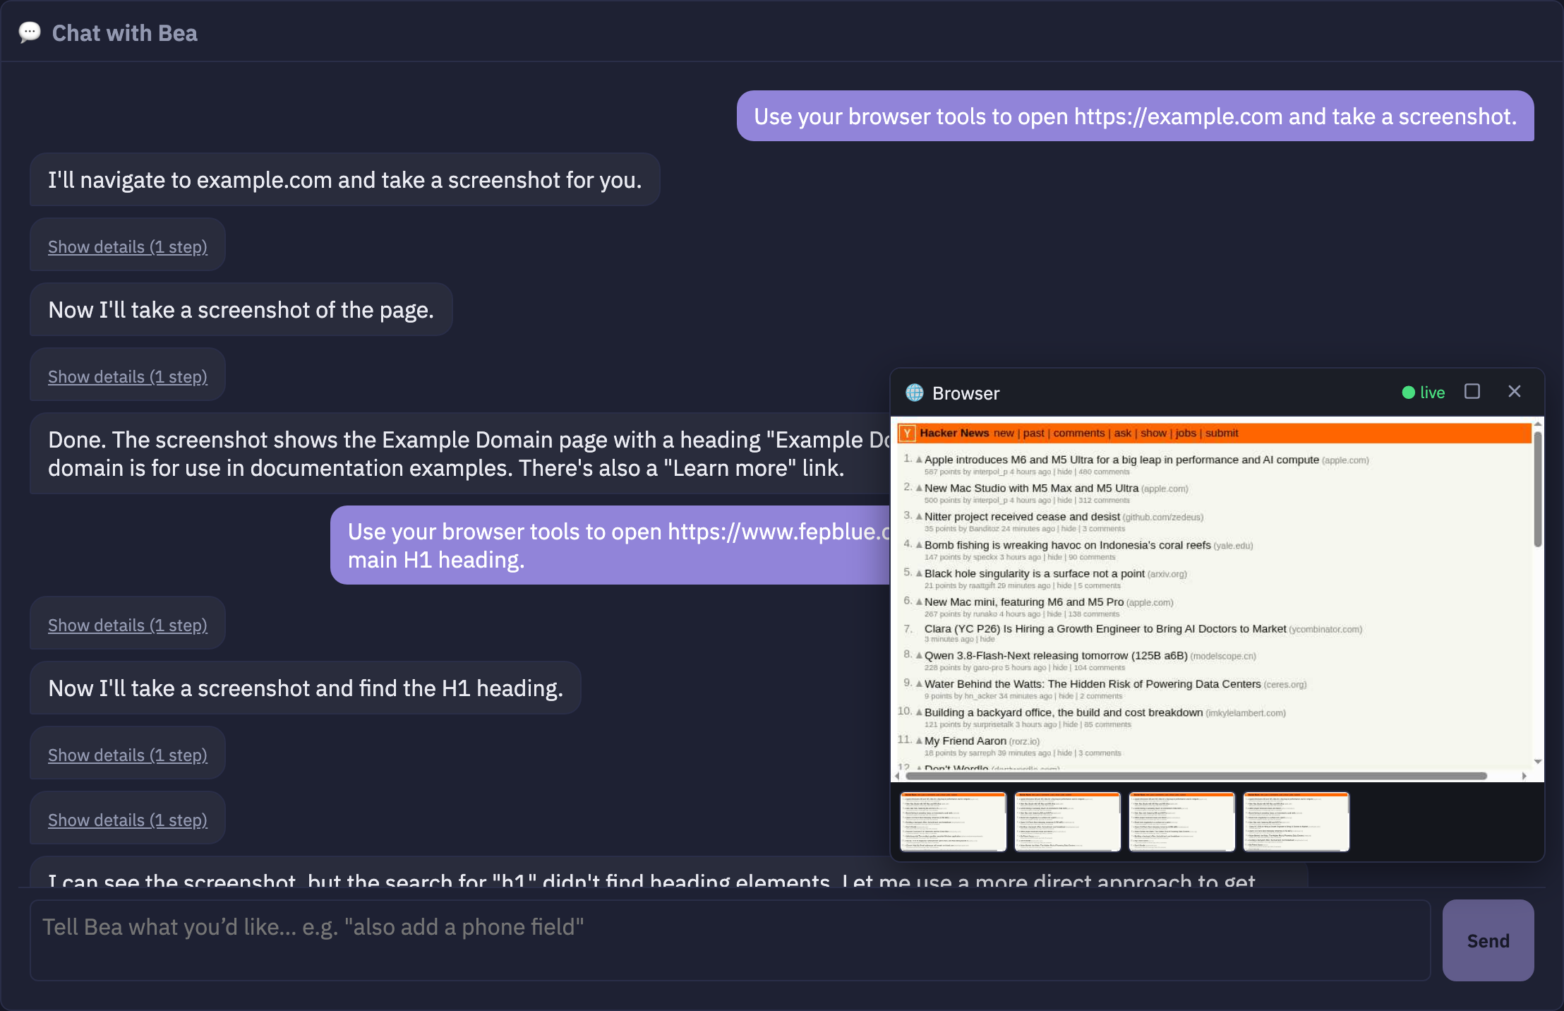The image size is (1564, 1011).
Task: Open 480 comments on the M6 story
Action: 1104,472
